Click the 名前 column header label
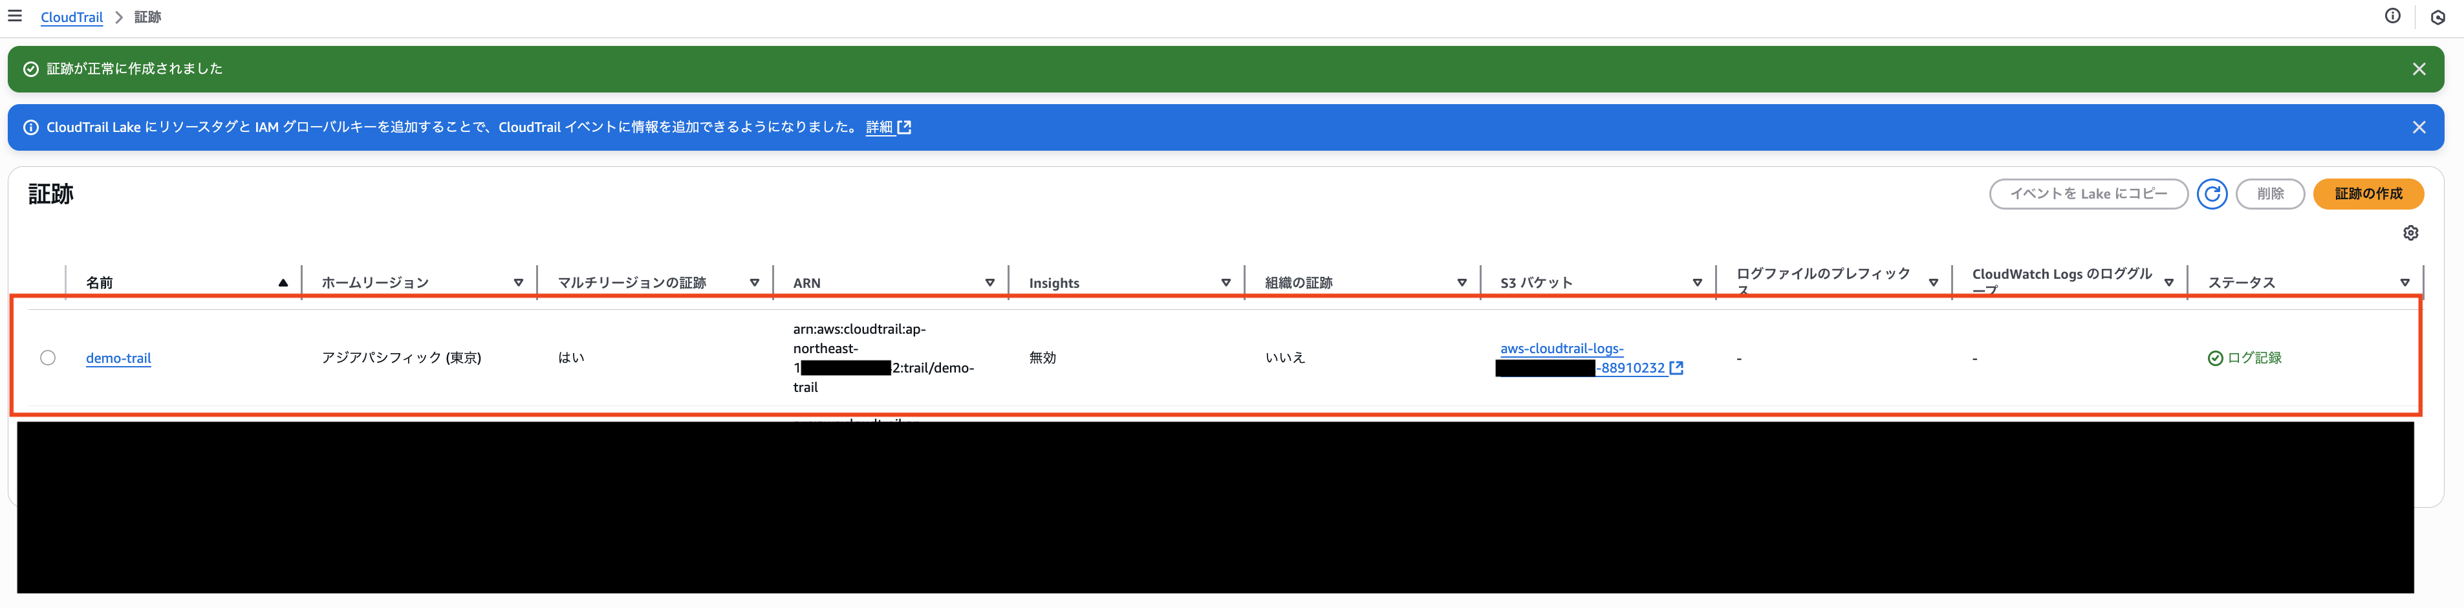Screen dimensions: 2464x608 tap(100, 283)
